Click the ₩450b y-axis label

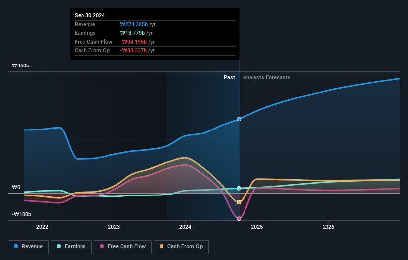click(20, 65)
